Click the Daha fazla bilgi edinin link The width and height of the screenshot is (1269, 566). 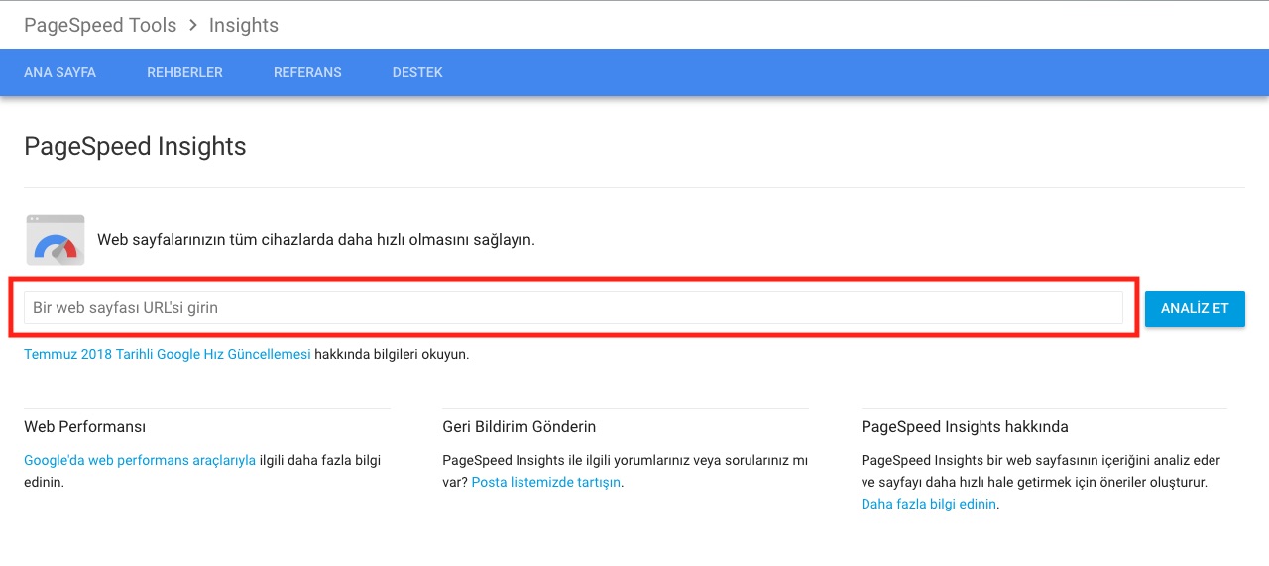(x=929, y=504)
